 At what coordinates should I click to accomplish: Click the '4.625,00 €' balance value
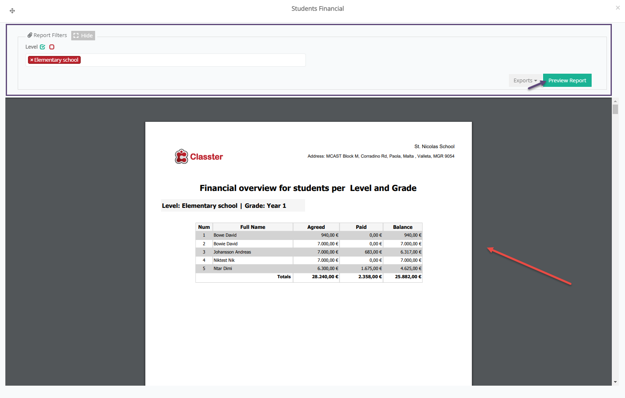click(x=411, y=268)
